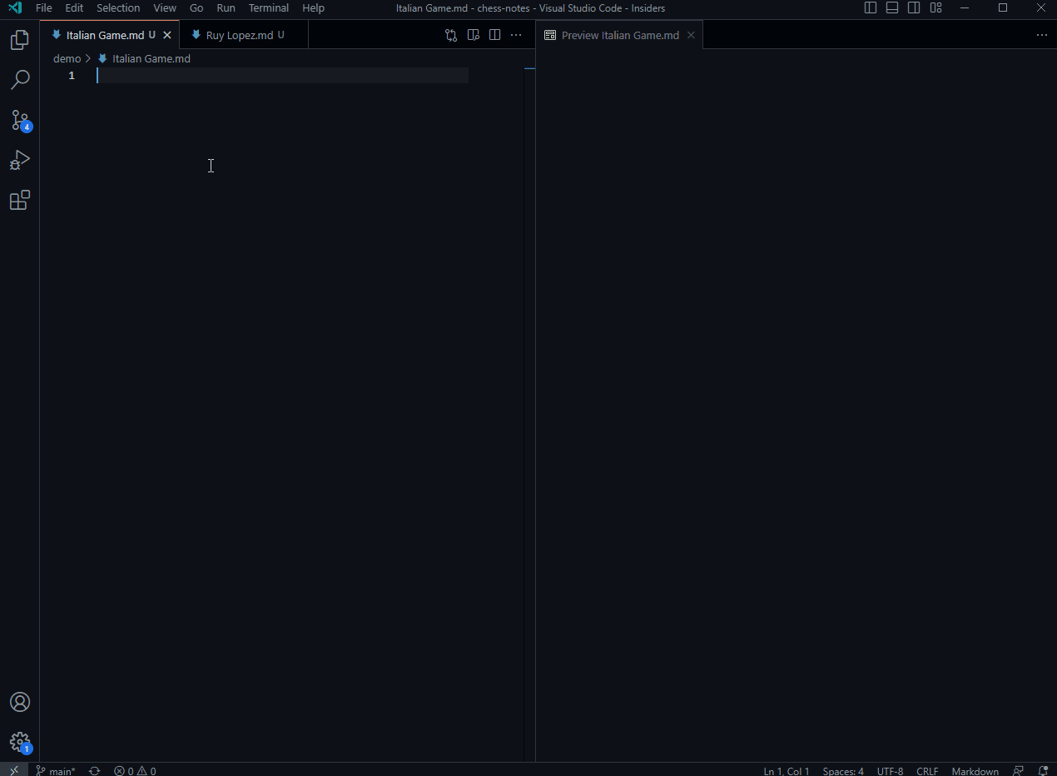Open Source Control view with 4 changes

[x=20, y=120]
